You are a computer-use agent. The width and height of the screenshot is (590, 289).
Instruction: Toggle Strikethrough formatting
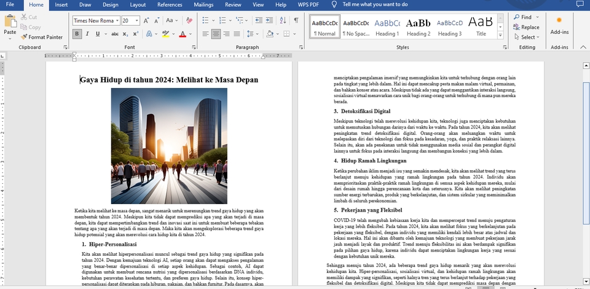(x=115, y=34)
